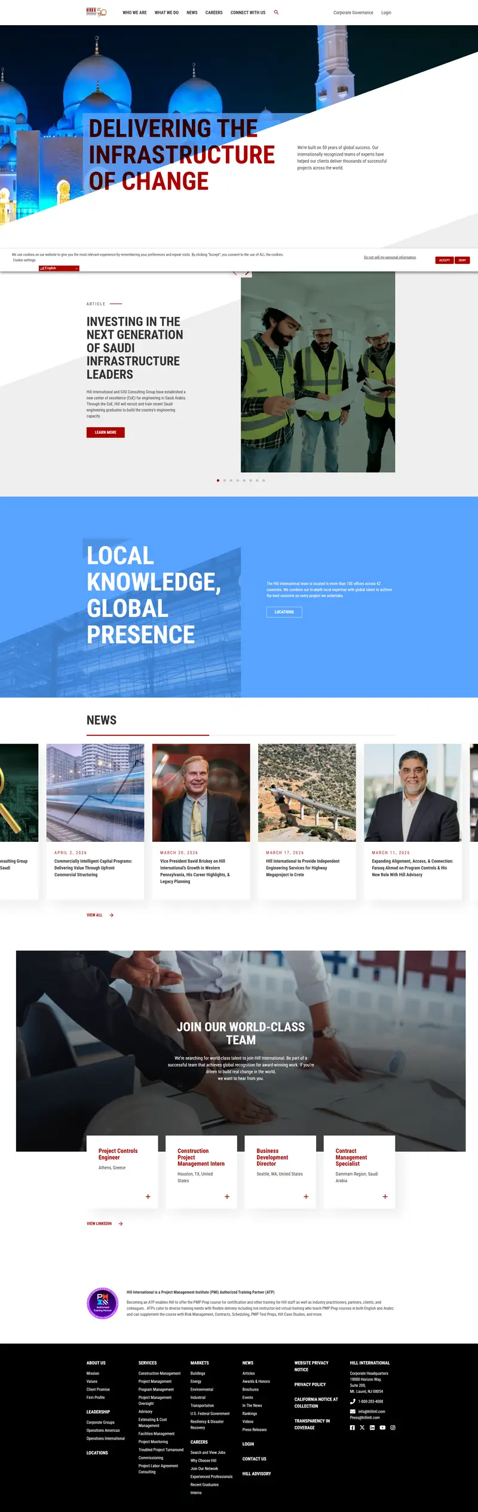The image size is (478, 1512).
Task: Open the What We Do menu
Action: pos(167,13)
